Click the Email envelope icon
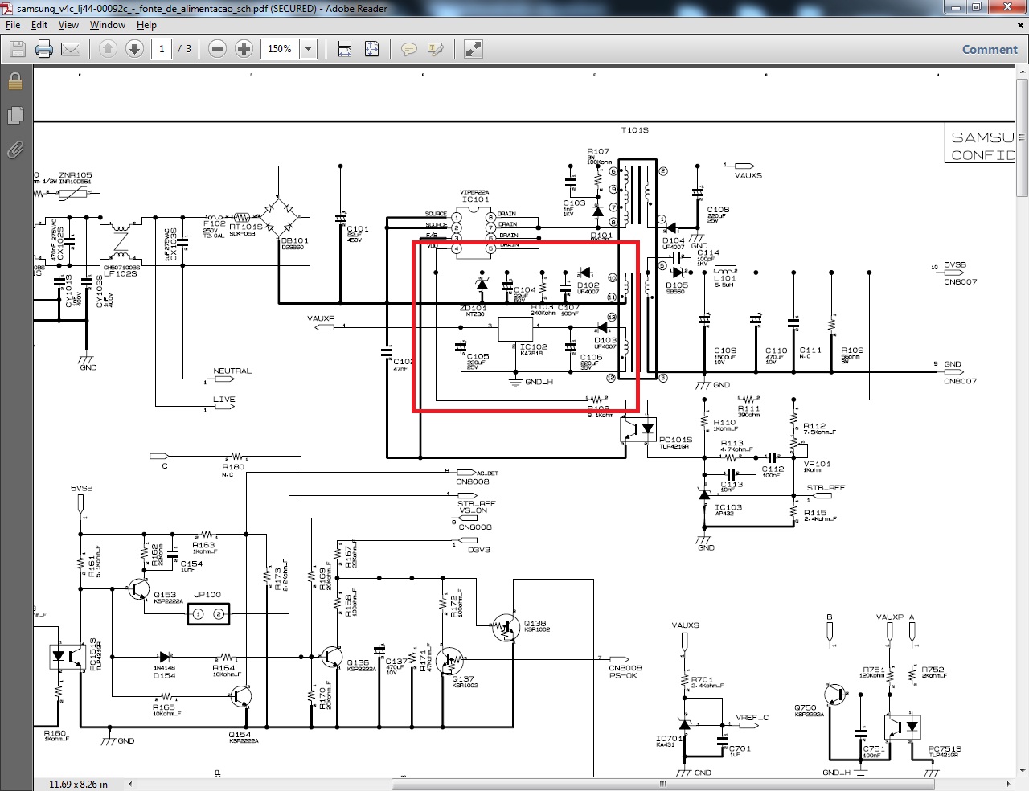 click(x=71, y=49)
